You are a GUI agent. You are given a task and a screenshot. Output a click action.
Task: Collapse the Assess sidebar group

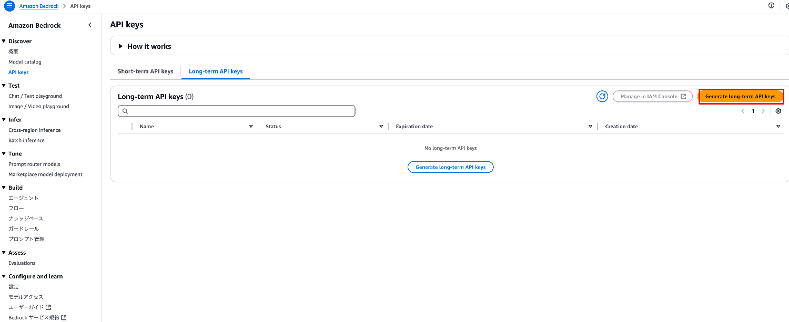click(4, 253)
